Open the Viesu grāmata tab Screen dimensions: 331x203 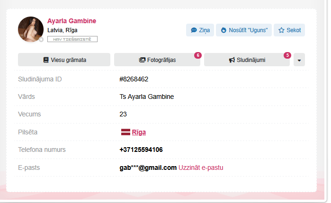(64, 60)
